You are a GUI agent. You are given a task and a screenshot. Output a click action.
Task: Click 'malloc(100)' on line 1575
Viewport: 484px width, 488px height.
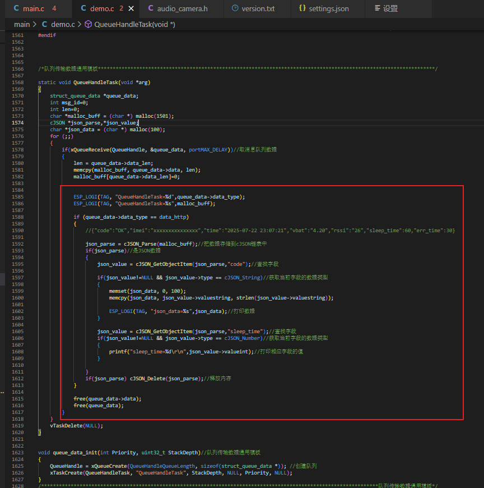(x=146, y=130)
